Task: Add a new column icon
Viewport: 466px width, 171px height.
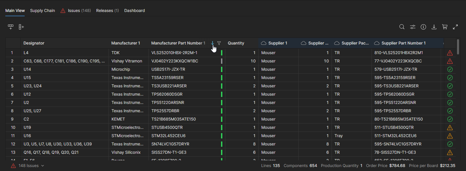Action: tap(21, 27)
